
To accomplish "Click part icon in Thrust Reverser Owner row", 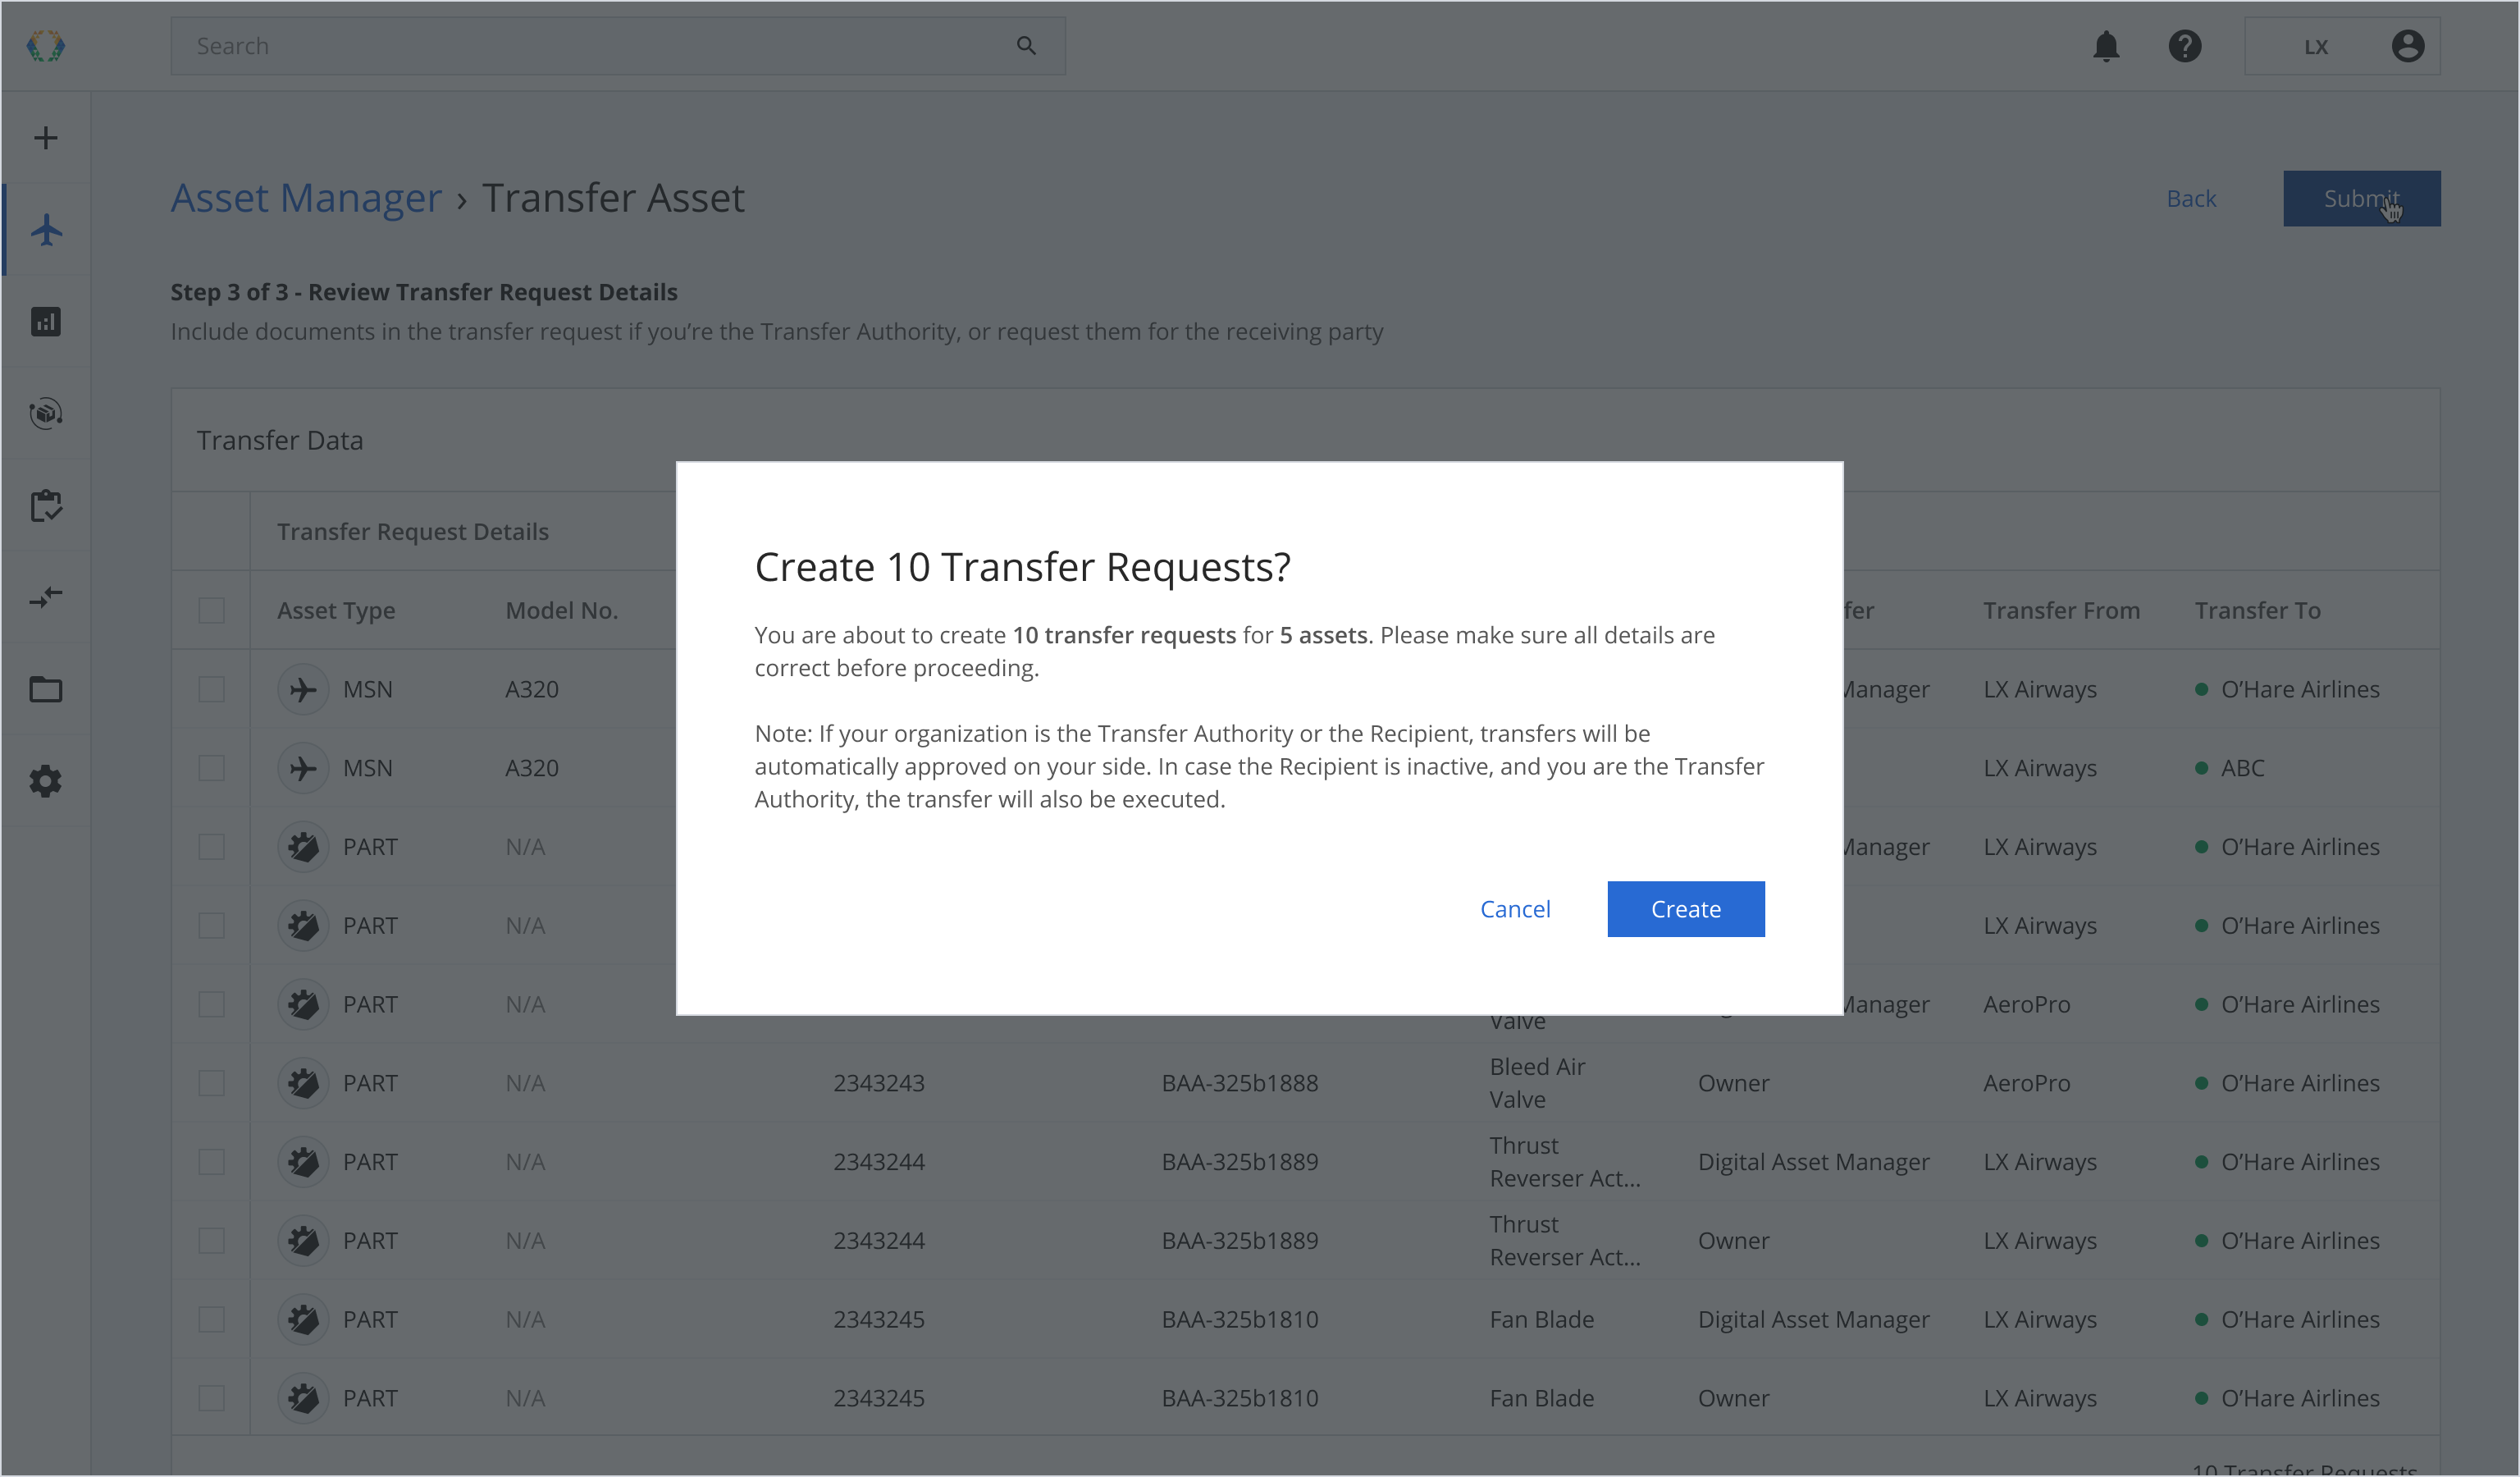I will [303, 1241].
